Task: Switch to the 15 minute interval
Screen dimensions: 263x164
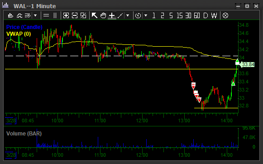Action: tap(179, 15)
